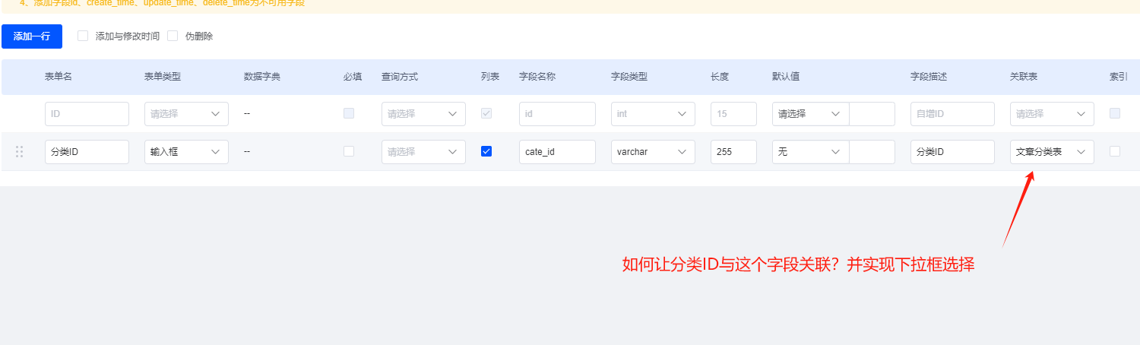This screenshot has height=345, width=1140.
Task: Click the 查询方式 column header
Action: tap(400, 77)
